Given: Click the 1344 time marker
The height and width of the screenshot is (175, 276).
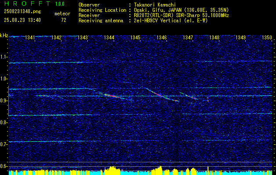Looking at the screenshot, I should (109, 37).
